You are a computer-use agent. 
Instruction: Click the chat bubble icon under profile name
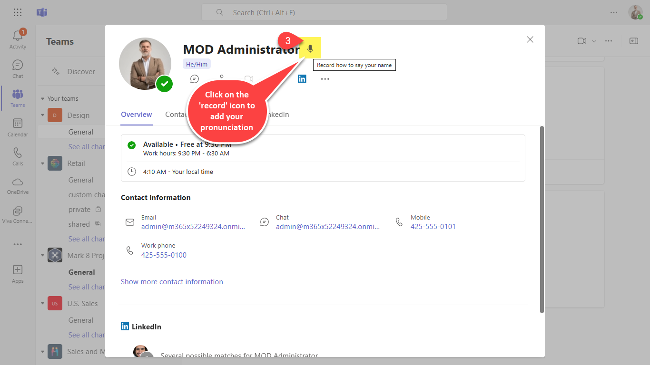tap(194, 79)
